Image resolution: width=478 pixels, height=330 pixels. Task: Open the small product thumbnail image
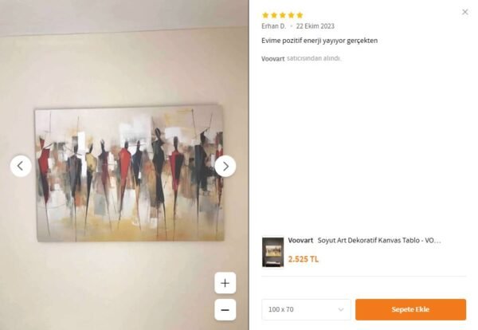point(272,252)
